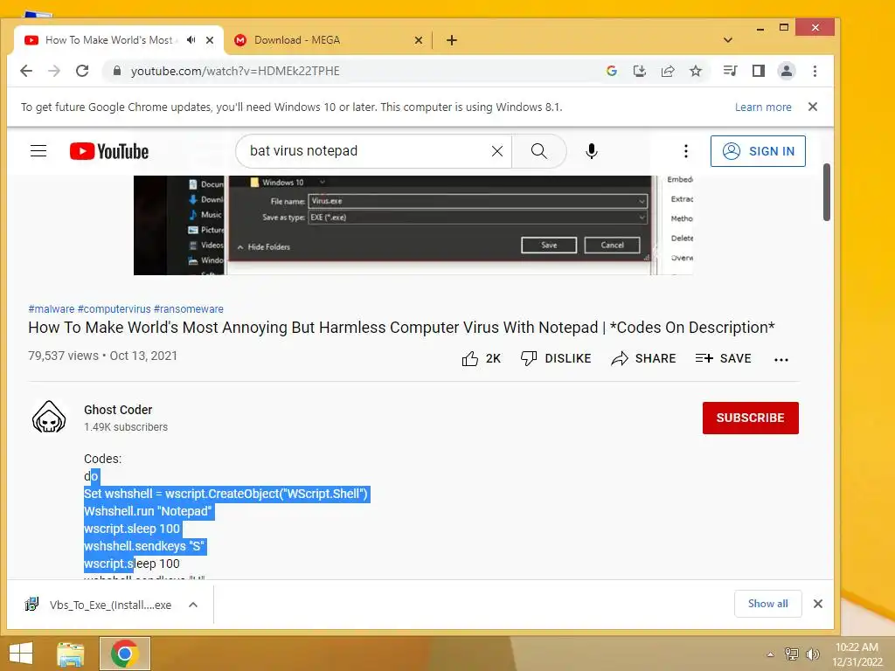Click the video player frame
Viewport: 895px width, 671px height.
click(413, 225)
